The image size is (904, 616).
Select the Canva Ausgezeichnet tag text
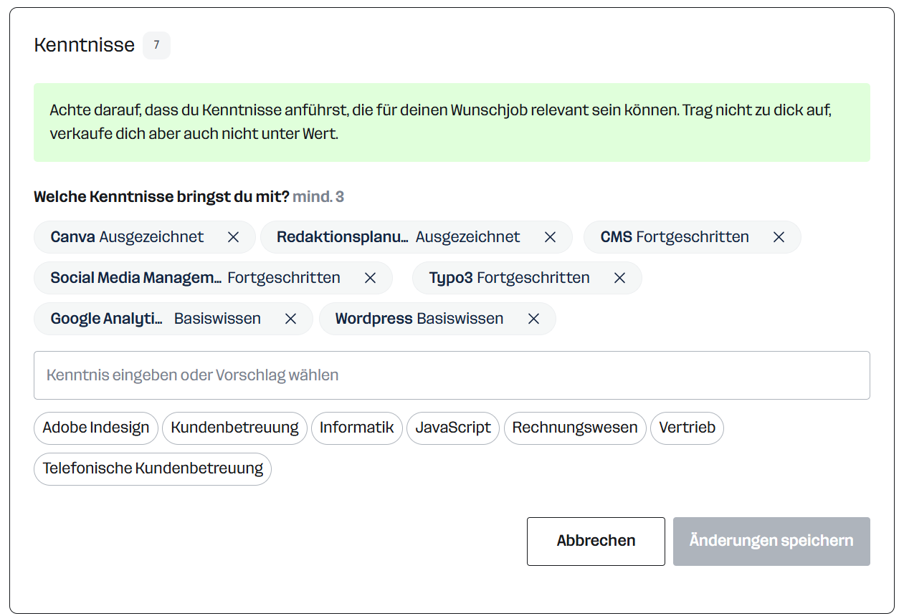point(127,237)
